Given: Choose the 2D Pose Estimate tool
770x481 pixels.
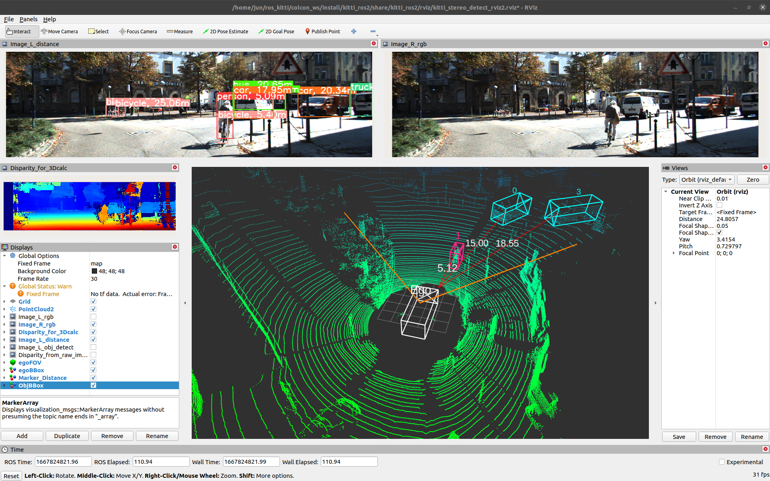Looking at the screenshot, I should [225, 31].
